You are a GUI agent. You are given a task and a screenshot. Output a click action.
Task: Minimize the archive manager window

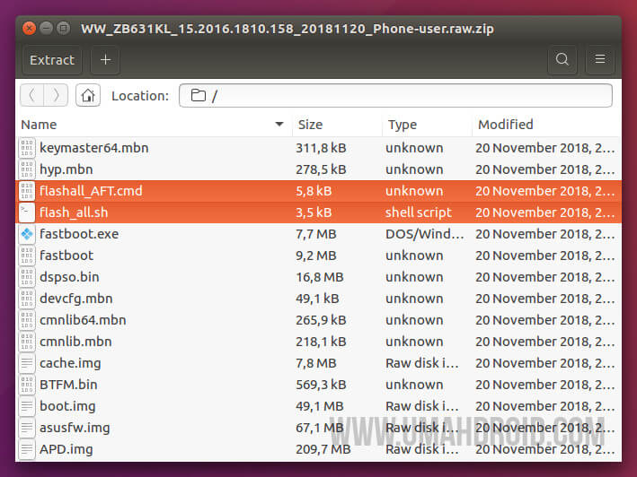(x=47, y=29)
